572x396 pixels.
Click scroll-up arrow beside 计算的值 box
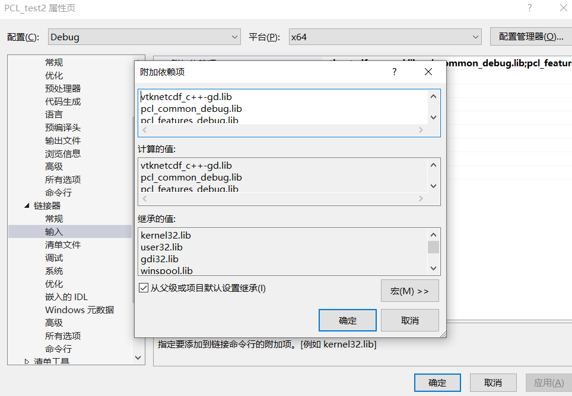[x=433, y=165]
